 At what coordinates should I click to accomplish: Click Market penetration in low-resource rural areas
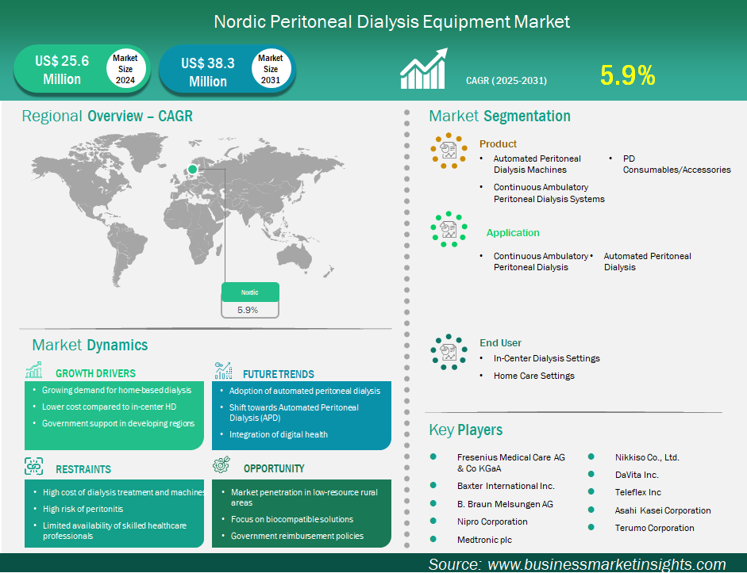click(304, 498)
